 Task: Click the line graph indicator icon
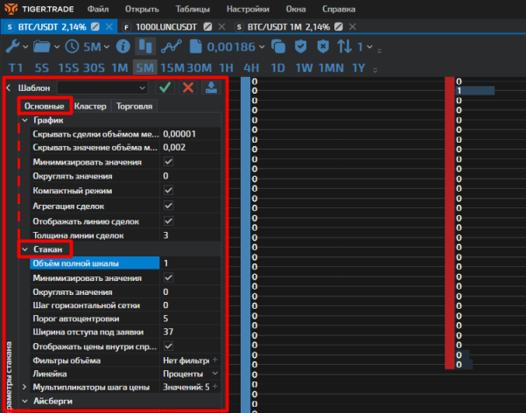coord(170,46)
